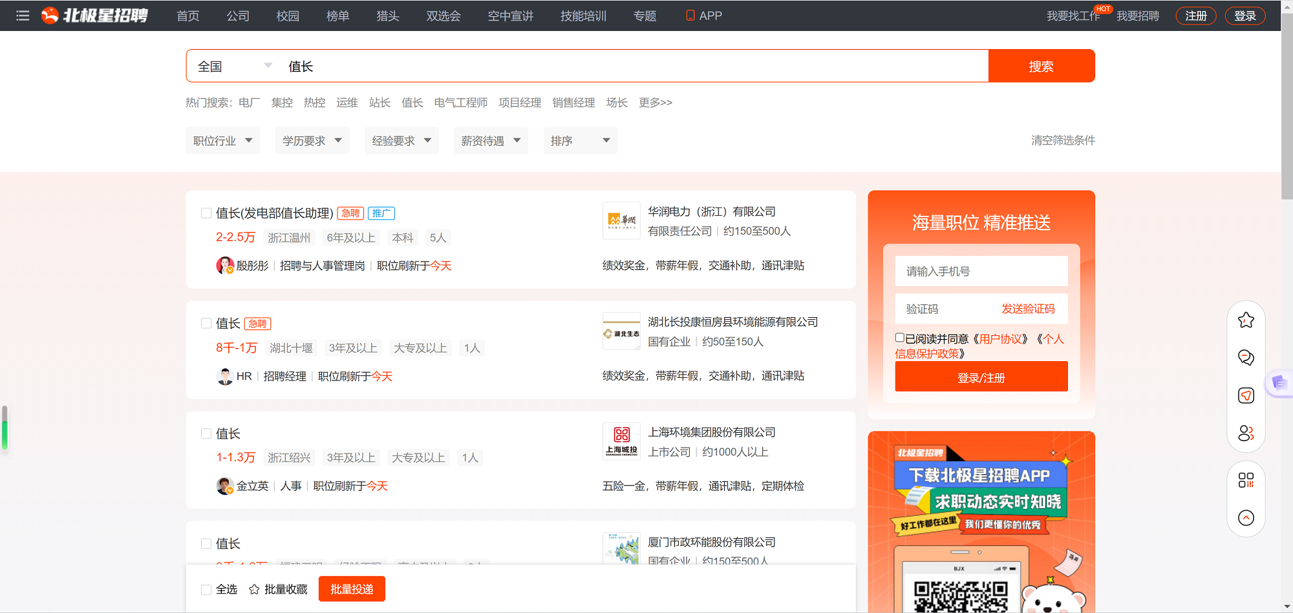Image resolution: width=1293 pixels, height=613 pixels.
Task: Open 《用户协议》 link
Action: (1001, 338)
